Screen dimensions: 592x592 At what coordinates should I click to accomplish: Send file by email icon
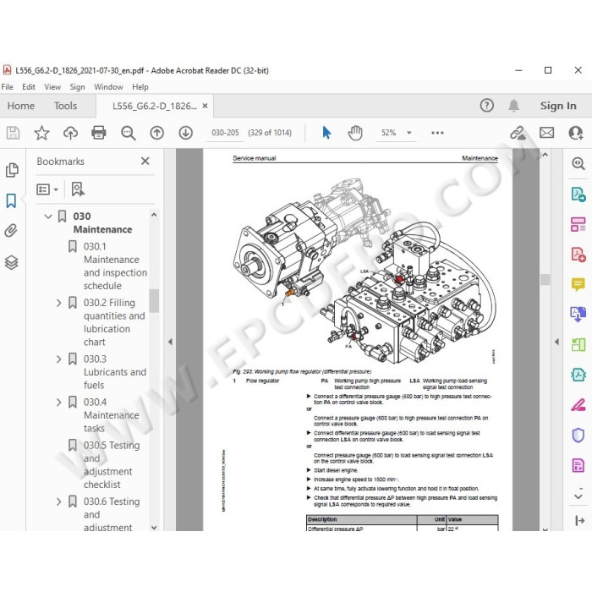coord(546,133)
